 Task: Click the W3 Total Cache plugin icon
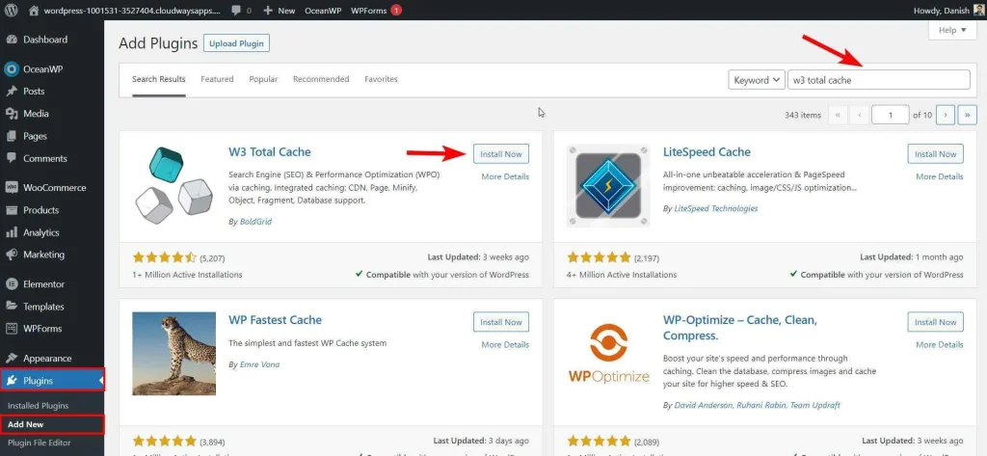(x=173, y=186)
